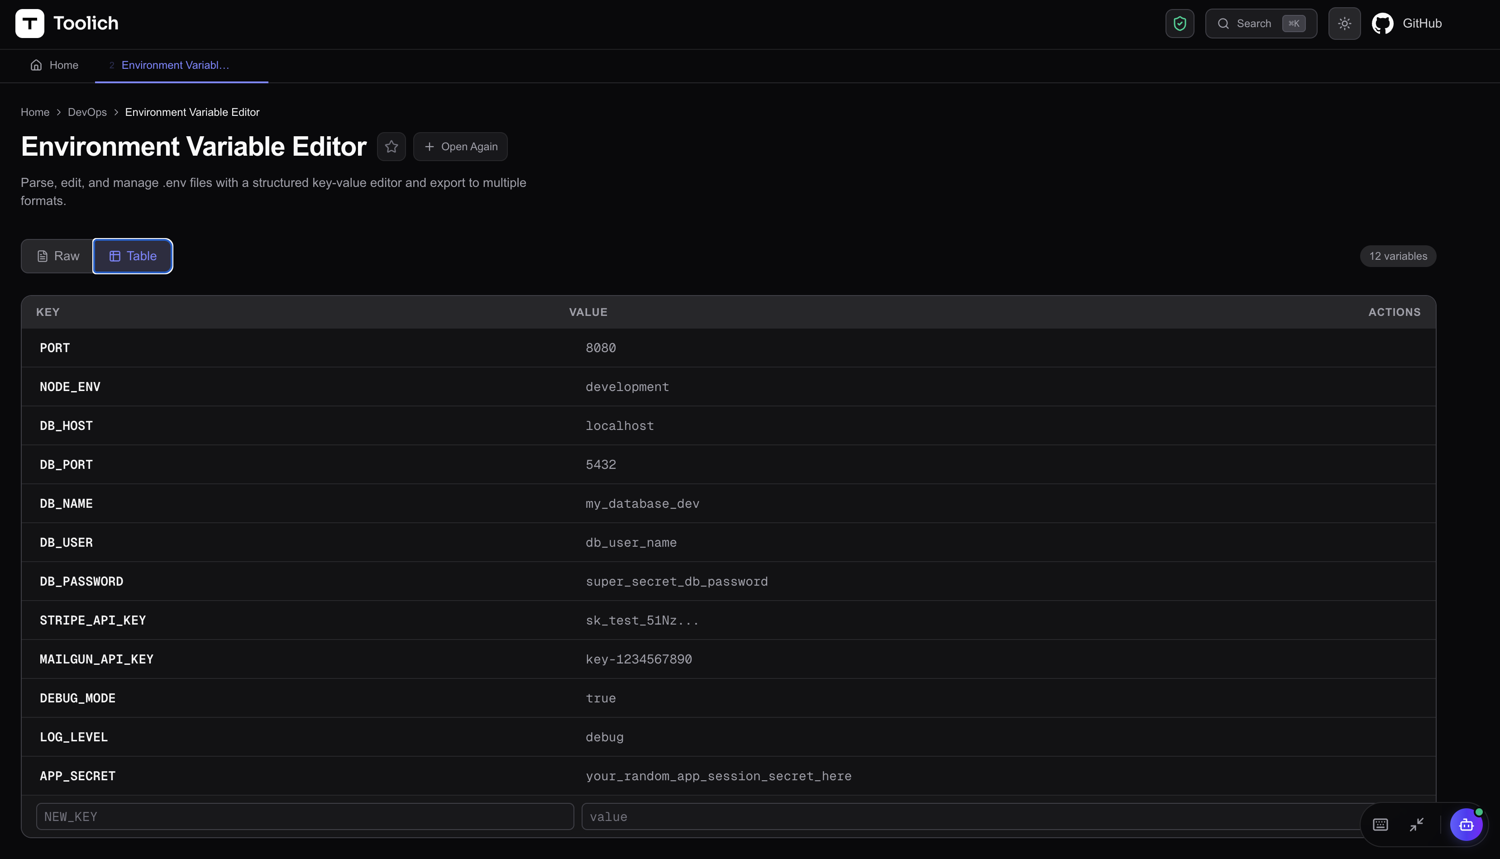
Task: Open the GitHub link
Action: coord(1407,24)
